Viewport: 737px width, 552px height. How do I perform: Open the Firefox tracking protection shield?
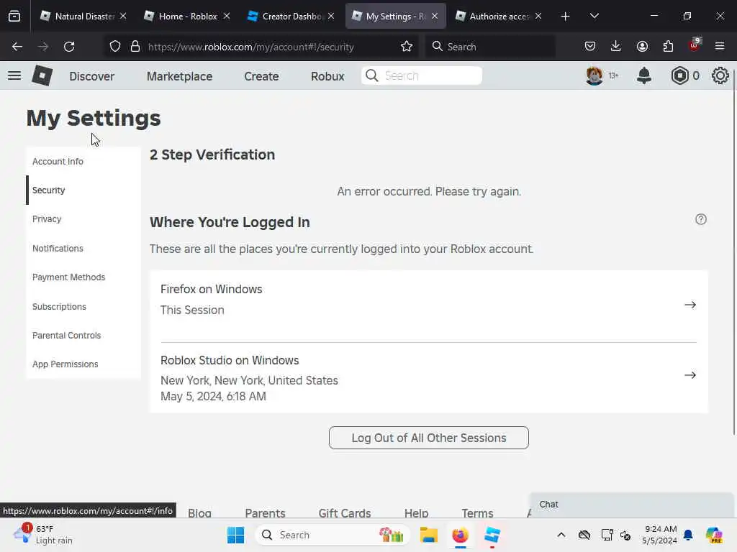[115, 47]
